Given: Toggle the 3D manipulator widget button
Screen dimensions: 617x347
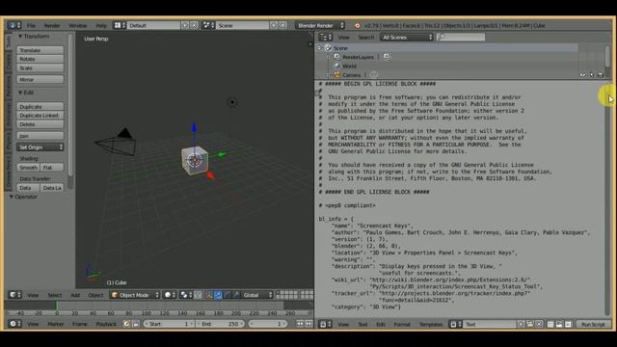Looking at the screenshot, I should pyautogui.click(x=208, y=295).
